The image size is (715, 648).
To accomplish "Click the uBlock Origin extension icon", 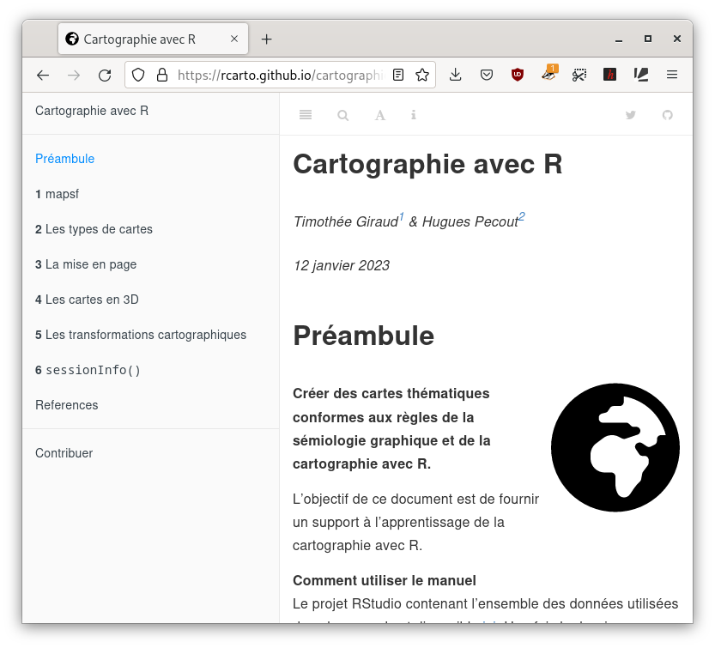I will 518,76.
